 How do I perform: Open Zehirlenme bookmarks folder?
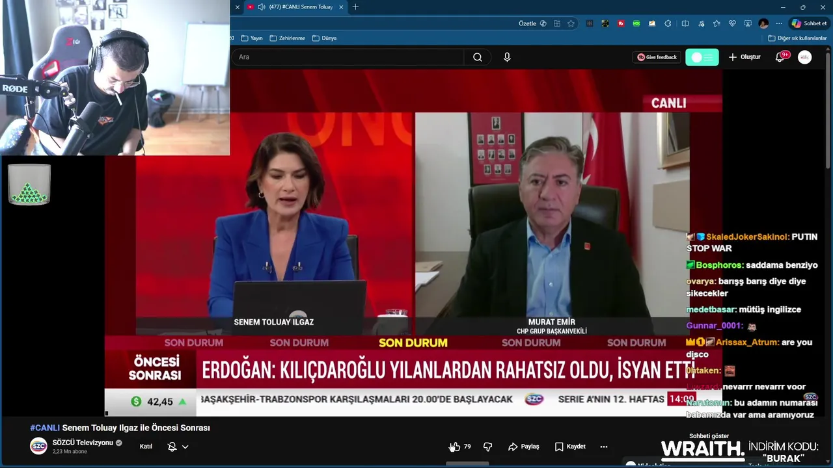click(287, 38)
